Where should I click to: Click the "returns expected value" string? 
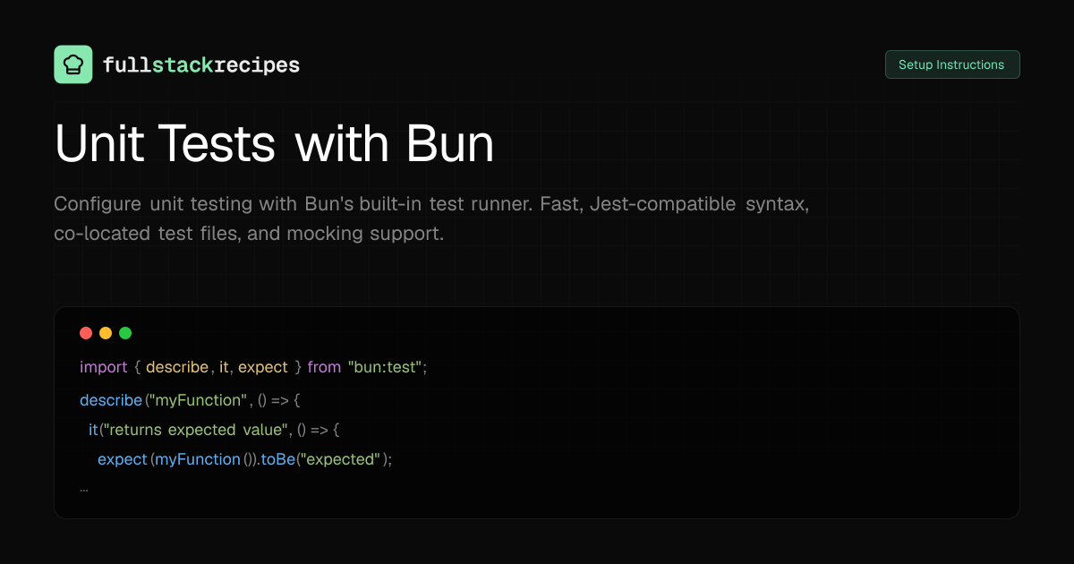194,430
